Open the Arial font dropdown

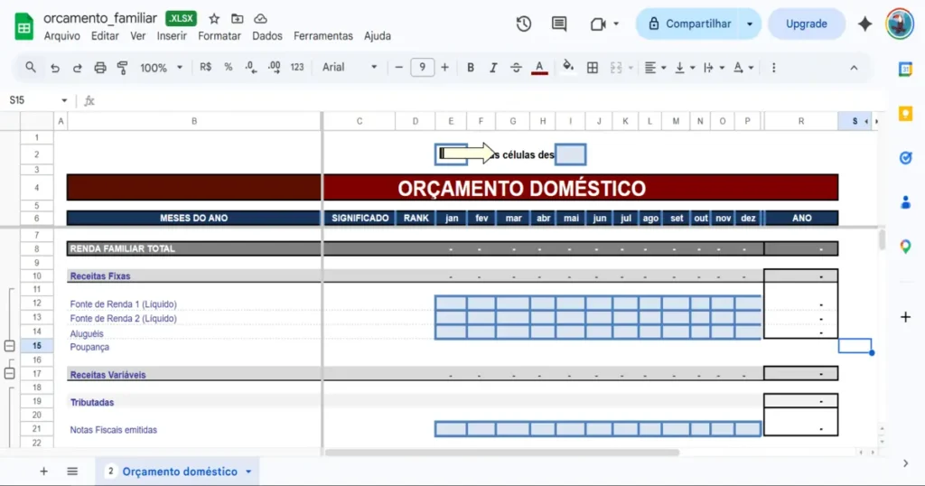click(350, 67)
